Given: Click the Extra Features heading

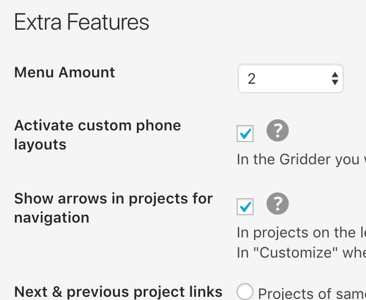Looking at the screenshot, I should click(x=82, y=23).
